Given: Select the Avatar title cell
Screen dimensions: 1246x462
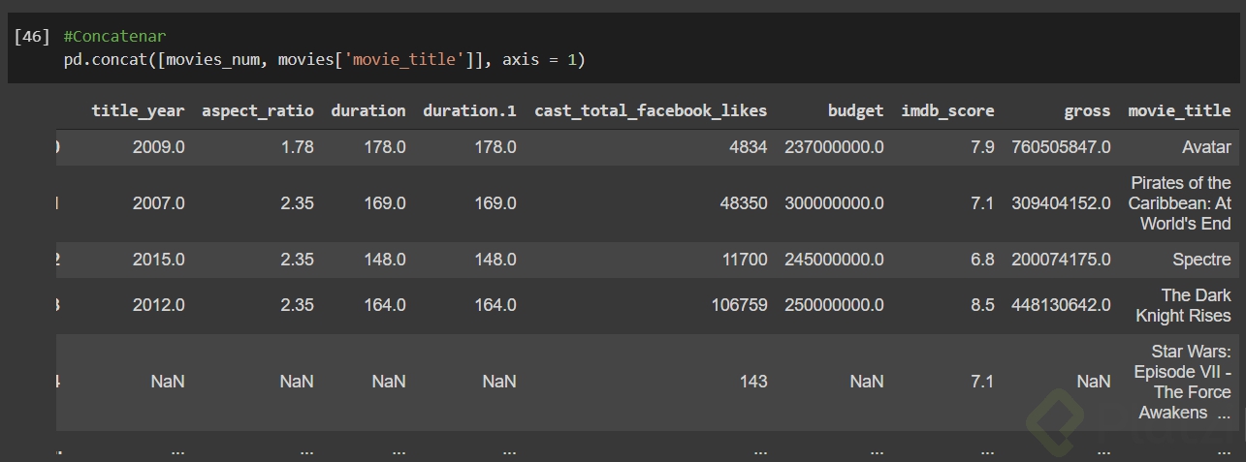Looking at the screenshot, I should [1206, 147].
